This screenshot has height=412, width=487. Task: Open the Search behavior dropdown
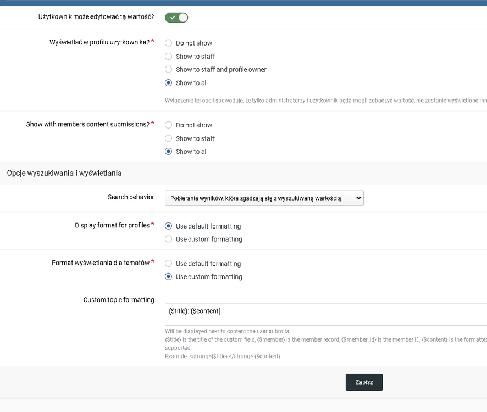[264, 198]
